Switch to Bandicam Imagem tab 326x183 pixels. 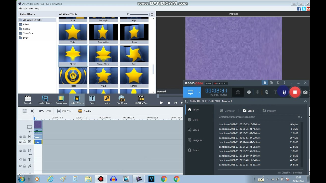[269, 111]
